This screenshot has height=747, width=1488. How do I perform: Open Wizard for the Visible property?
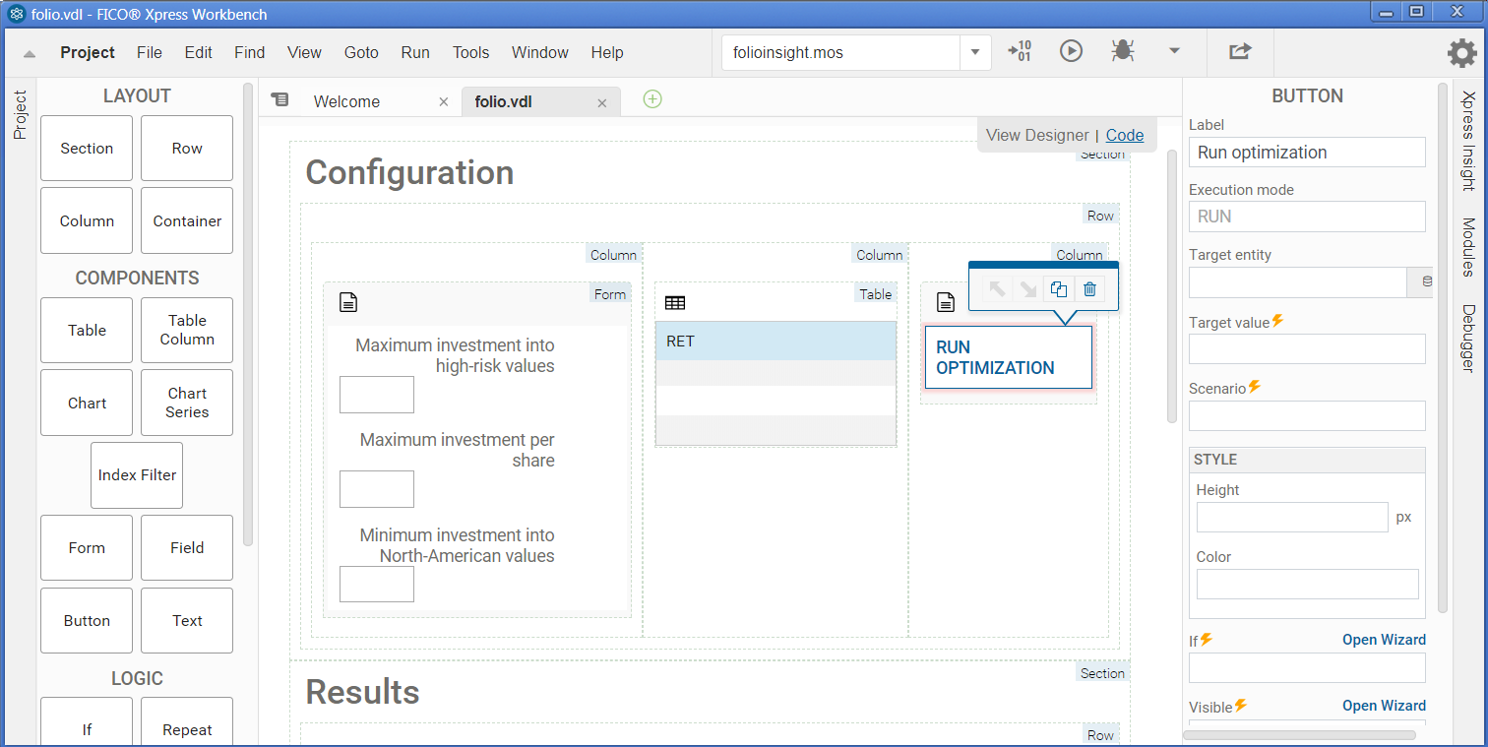pyautogui.click(x=1384, y=706)
